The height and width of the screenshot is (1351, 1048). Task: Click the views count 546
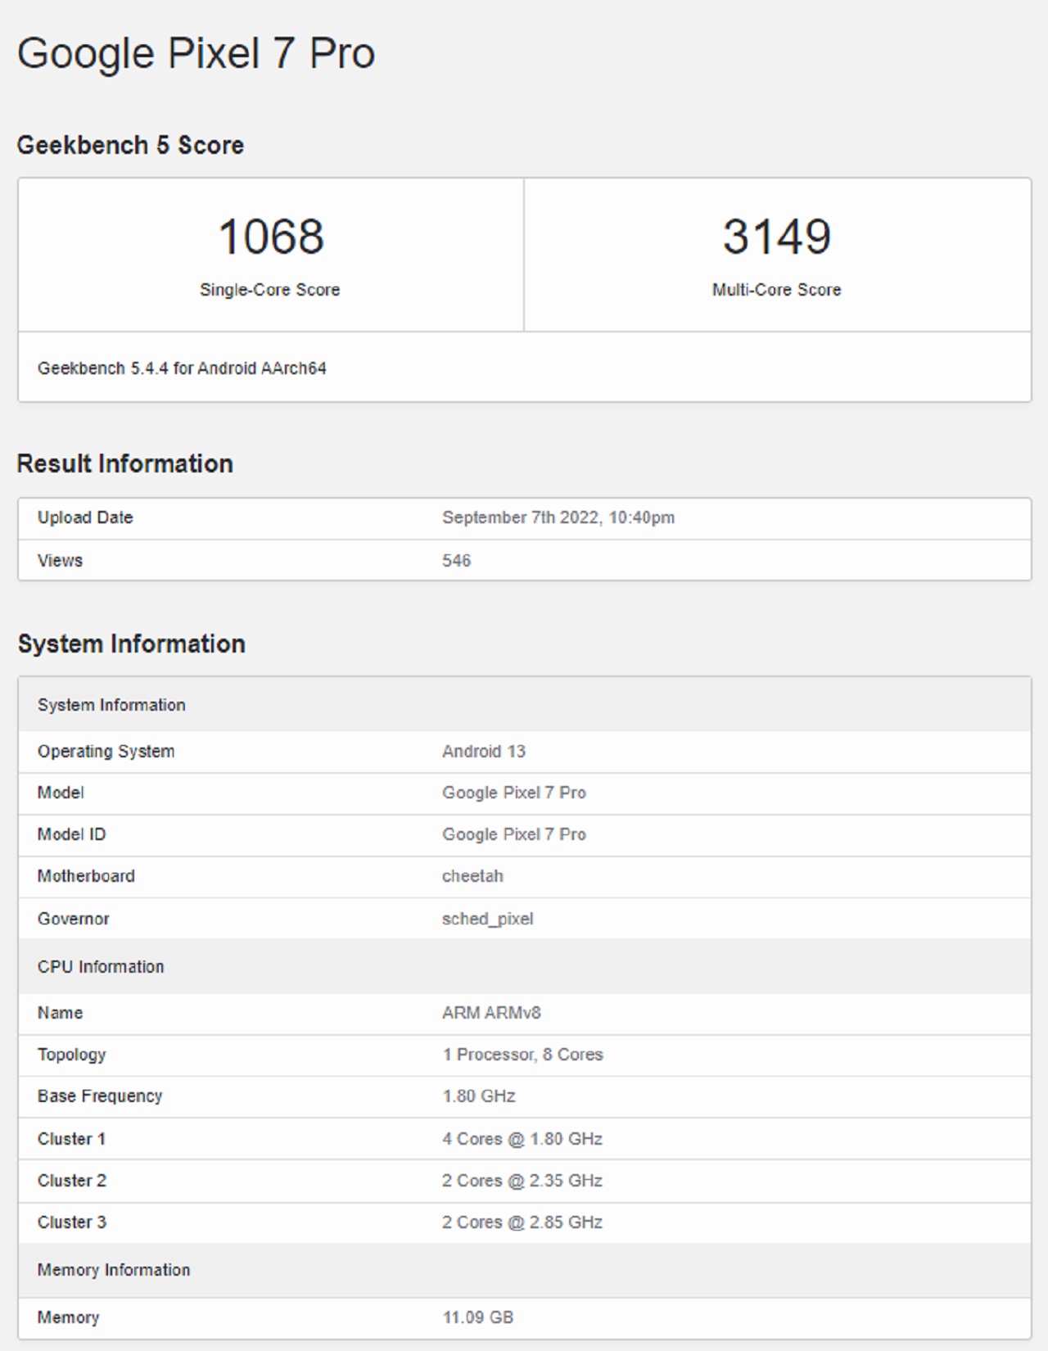(x=456, y=561)
